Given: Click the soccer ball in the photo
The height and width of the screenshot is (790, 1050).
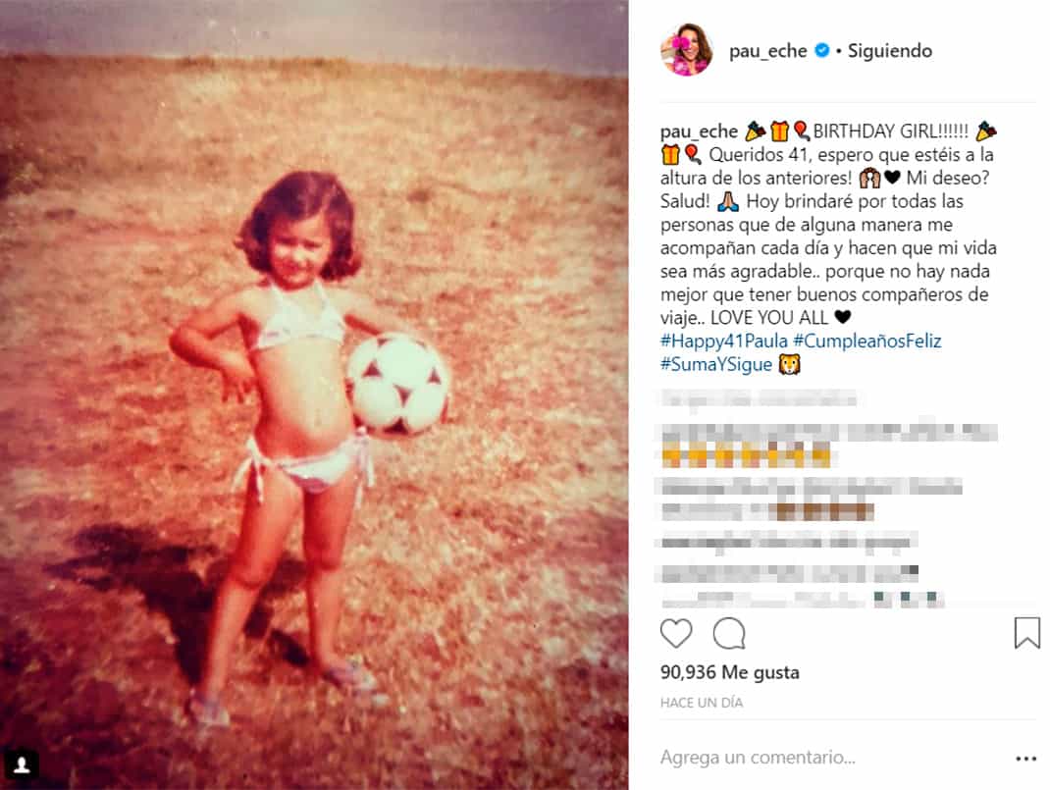Looking at the screenshot, I should click(x=397, y=385).
